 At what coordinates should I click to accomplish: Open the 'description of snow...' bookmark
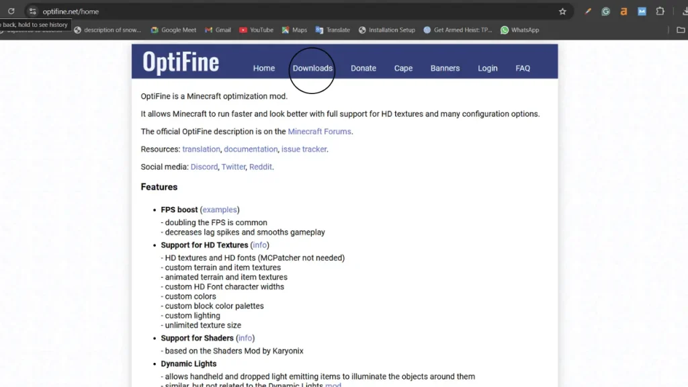[107, 30]
